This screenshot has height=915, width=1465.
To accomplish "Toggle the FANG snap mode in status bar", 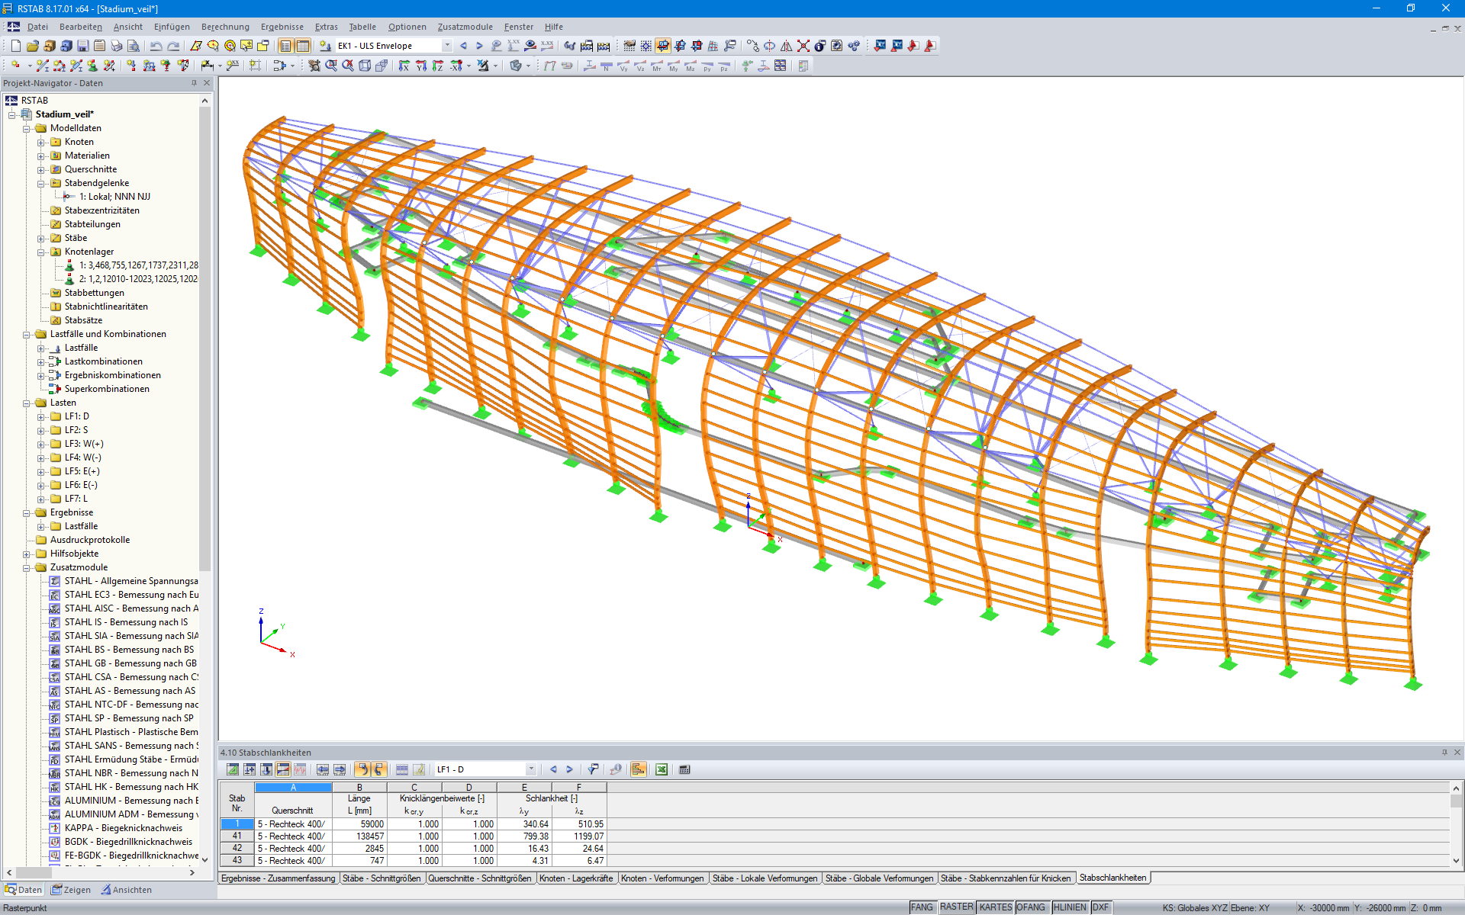I will coord(922,907).
